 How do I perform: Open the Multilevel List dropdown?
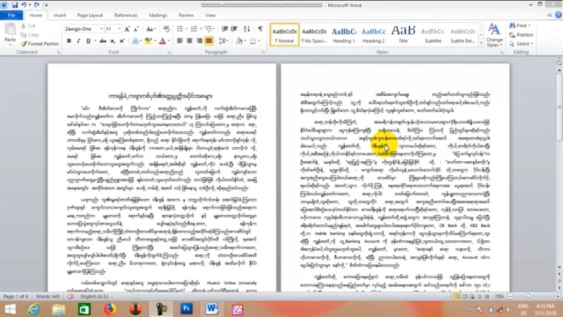209,29
